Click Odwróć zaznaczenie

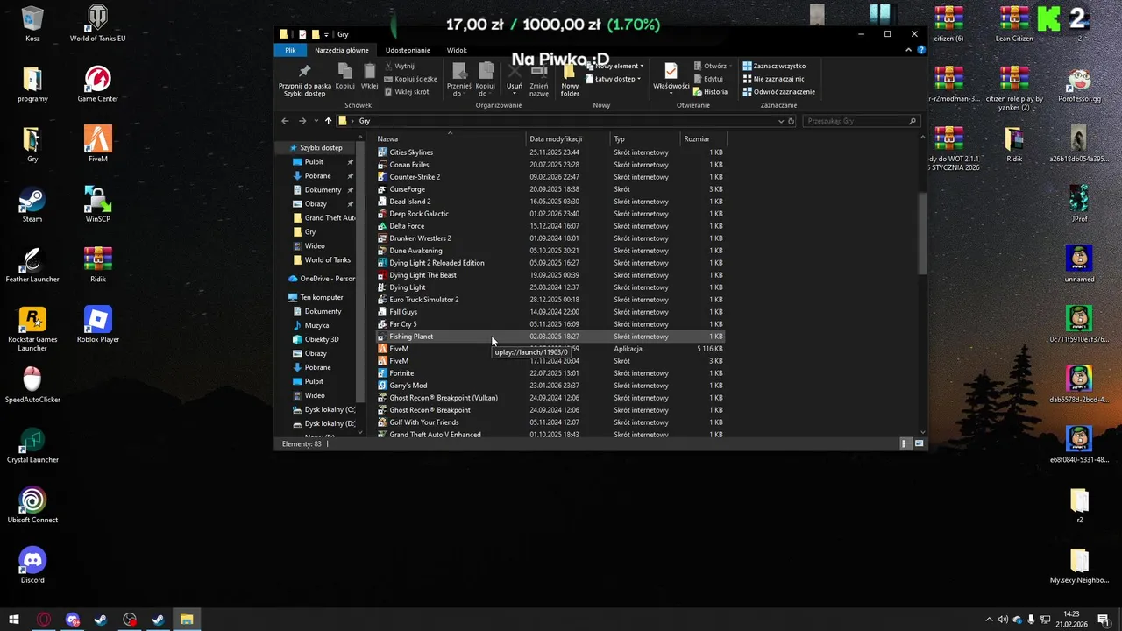[778, 91]
